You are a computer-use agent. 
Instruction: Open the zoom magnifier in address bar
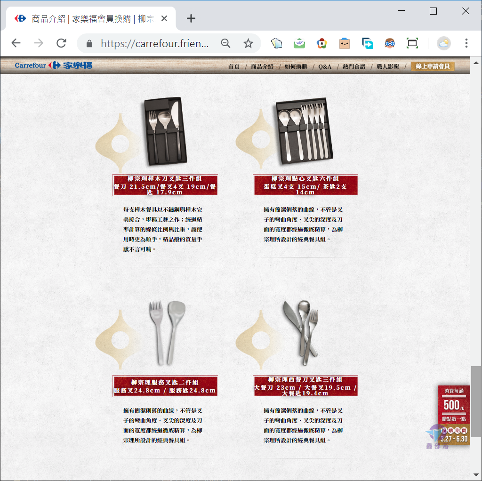225,43
